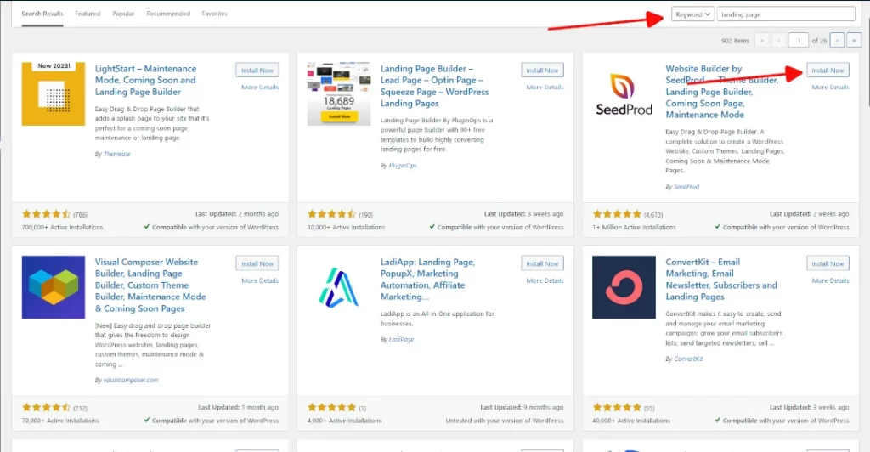The width and height of the screenshot is (870, 452).
Task: Install Landing Page Builder by PluginOps
Action: coord(543,71)
